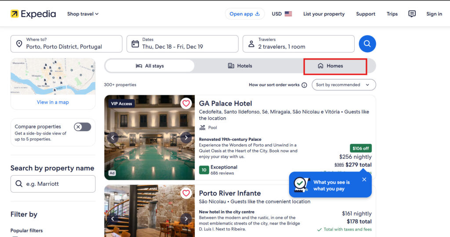The image size is (450, 237).
Task: Click the $106 off badge
Action: point(361,148)
